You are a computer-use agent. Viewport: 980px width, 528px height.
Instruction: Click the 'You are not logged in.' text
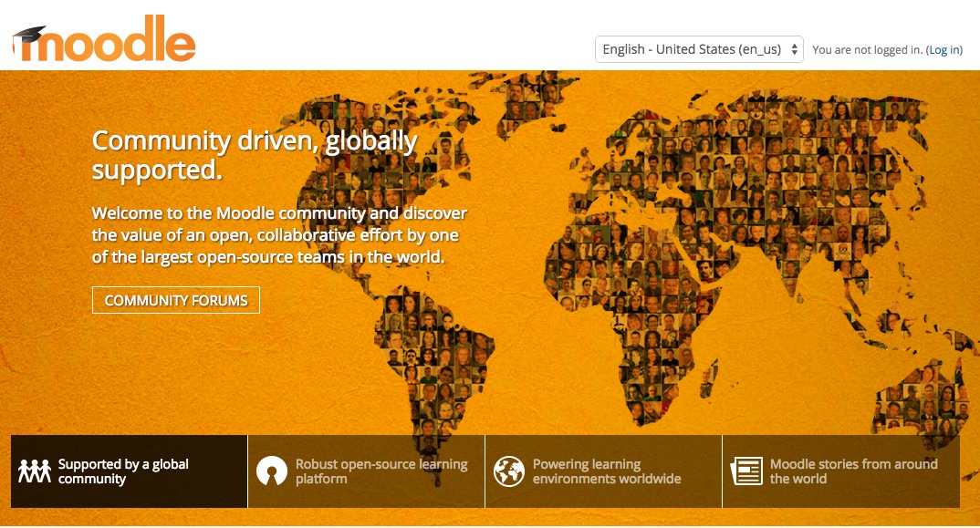click(868, 50)
